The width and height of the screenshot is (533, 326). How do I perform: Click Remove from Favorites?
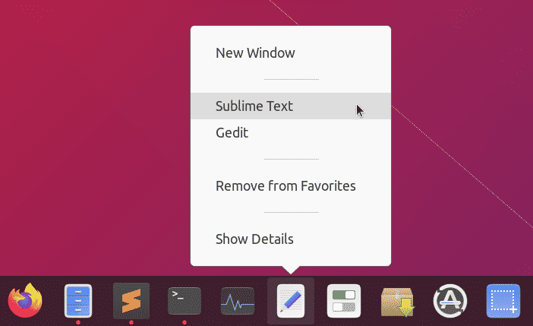291,186
